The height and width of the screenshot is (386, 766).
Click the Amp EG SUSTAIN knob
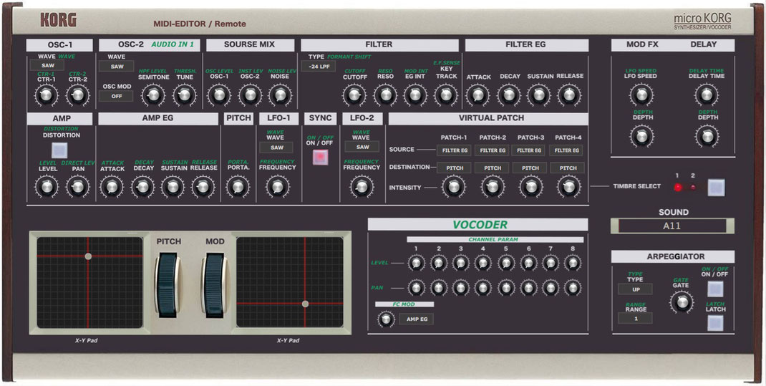point(173,187)
